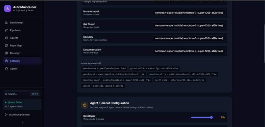Screen dimensions: 265x127
Task: Click the laguna model chip
Action: click(x=103, y=86)
